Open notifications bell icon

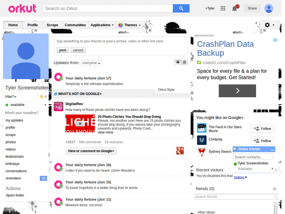click(x=235, y=9)
